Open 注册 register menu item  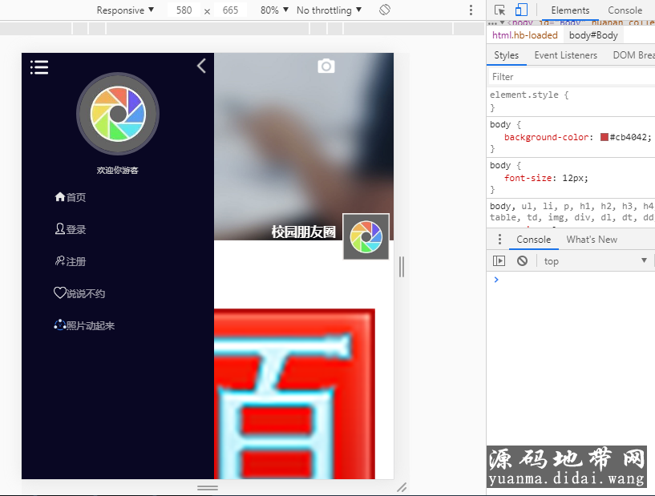tap(71, 261)
